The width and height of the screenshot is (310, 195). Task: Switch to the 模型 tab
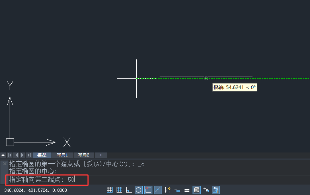click(42, 155)
